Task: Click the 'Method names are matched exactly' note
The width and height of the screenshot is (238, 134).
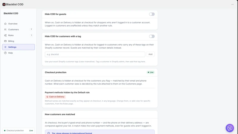Action: click(98, 102)
